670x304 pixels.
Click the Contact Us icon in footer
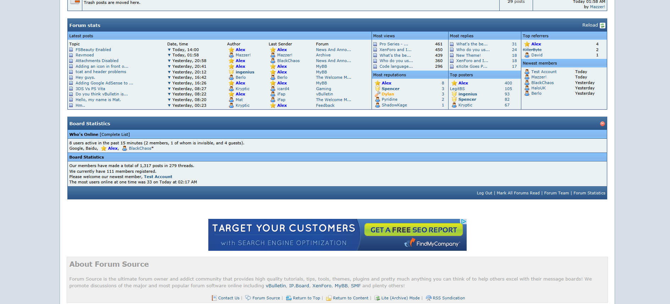point(214,298)
